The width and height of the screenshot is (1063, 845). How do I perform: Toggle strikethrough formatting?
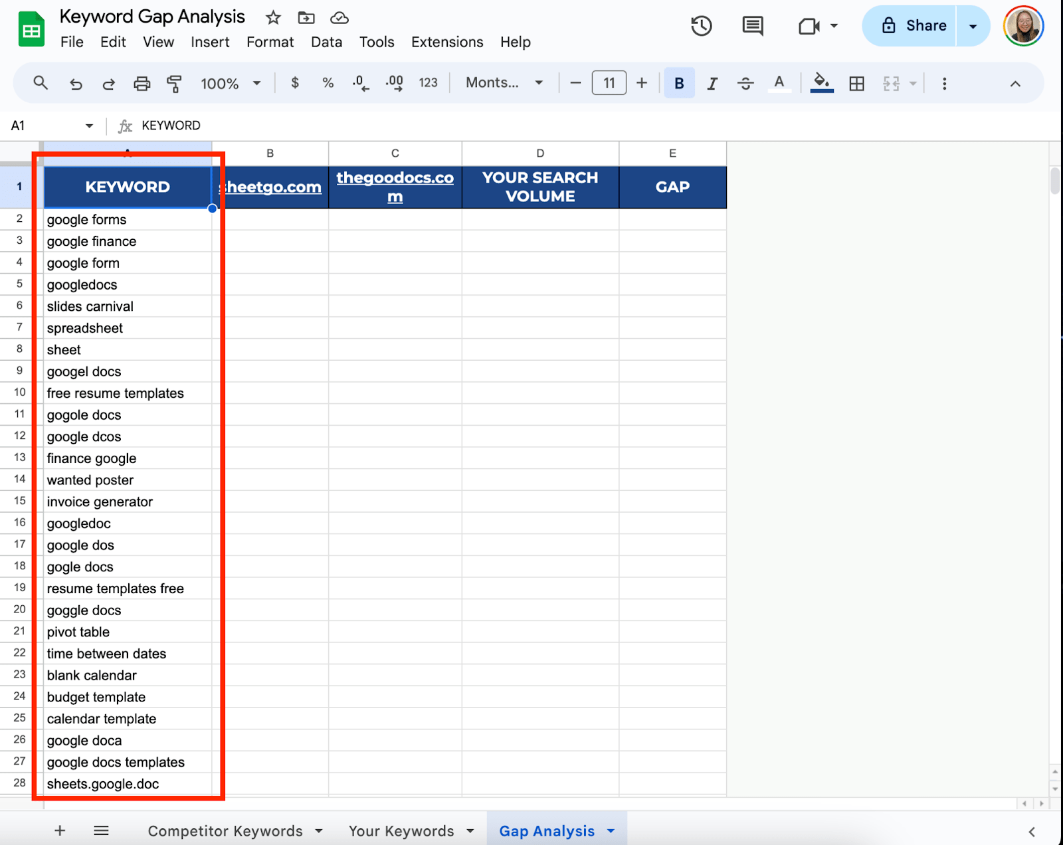click(745, 84)
